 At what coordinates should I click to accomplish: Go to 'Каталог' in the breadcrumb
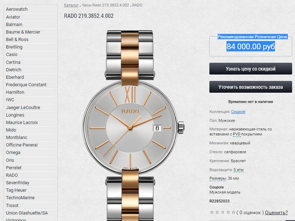[x=71, y=5]
